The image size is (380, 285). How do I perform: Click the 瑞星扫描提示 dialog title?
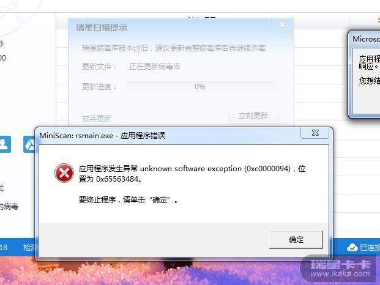click(102, 28)
